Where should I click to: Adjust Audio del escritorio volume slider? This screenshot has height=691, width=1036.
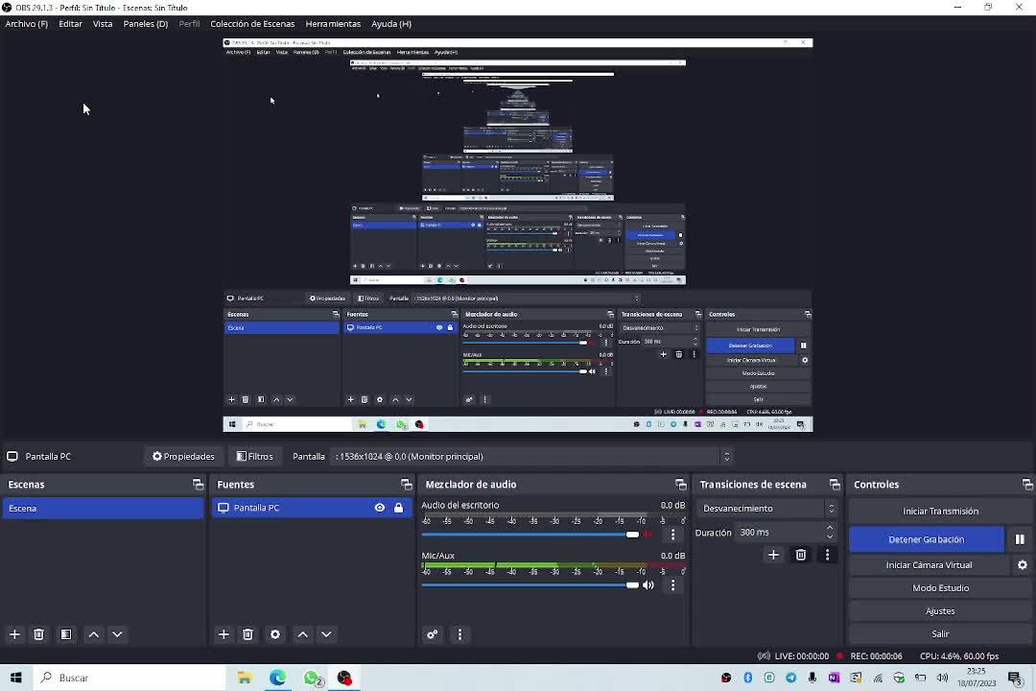(530, 535)
